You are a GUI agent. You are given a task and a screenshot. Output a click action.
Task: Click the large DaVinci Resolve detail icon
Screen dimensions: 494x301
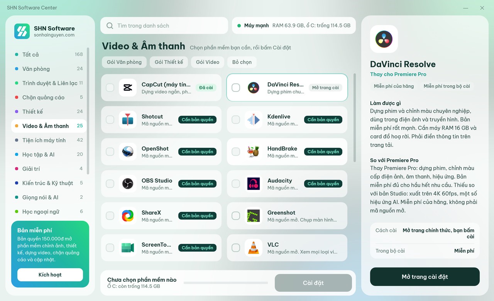pos(384,39)
